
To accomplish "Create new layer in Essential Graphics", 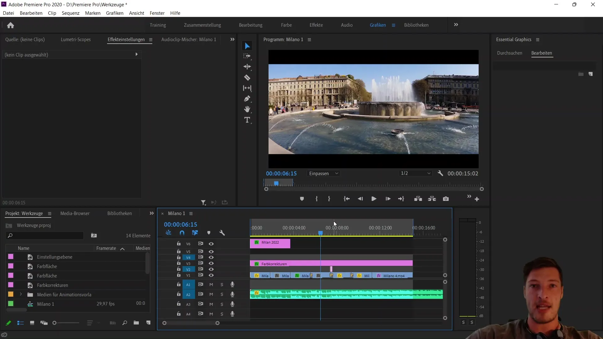I will (x=591, y=74).
